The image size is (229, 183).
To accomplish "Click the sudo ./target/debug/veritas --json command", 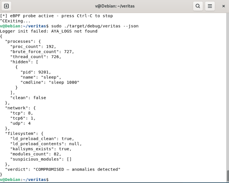I will (x=95, y=26).
